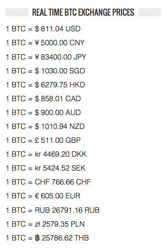Image resolution: width=167 pixels, height=249 pixels.
Task: Select the EUR rate row 605.00
Action: click(x=43, y=196)
